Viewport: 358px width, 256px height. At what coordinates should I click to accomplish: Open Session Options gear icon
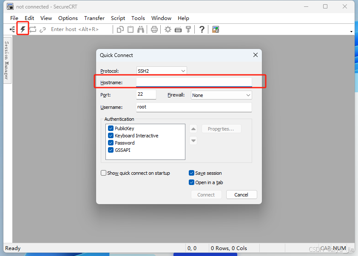click(168, 29)
